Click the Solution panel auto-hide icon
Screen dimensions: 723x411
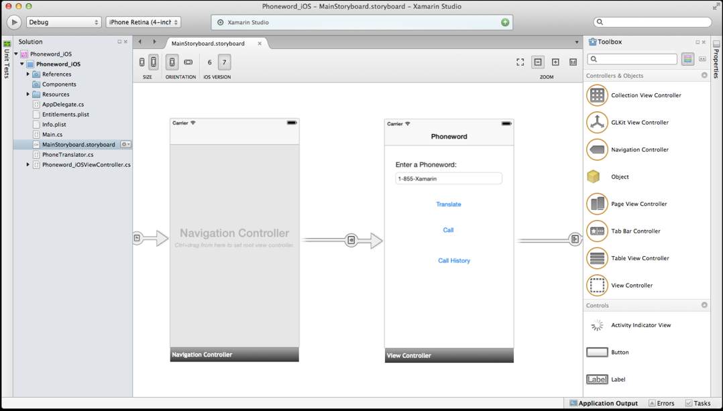pos(119,42)
